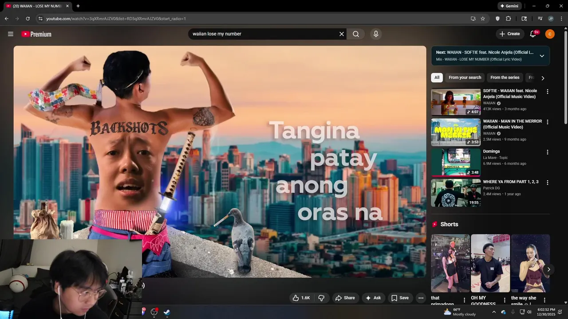
Task: Save video to a playlist
Action: pos(400,298)
